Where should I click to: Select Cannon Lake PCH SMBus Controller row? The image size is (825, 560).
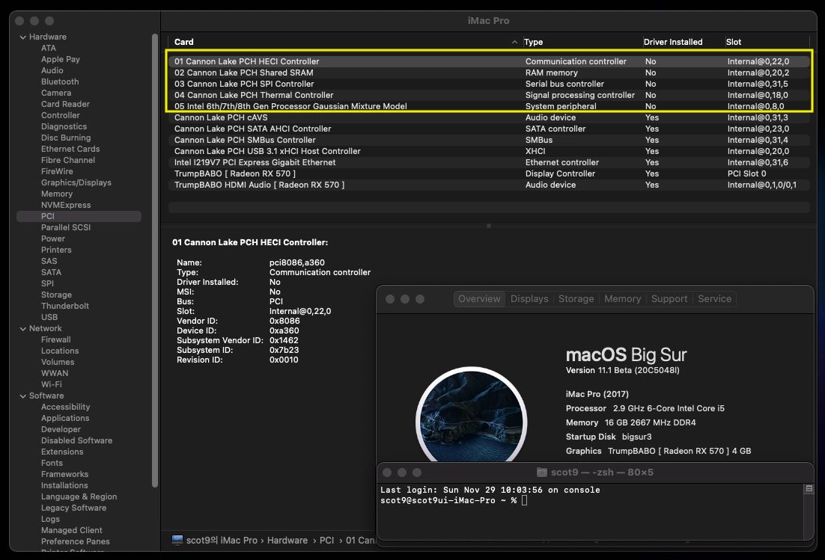489,141
